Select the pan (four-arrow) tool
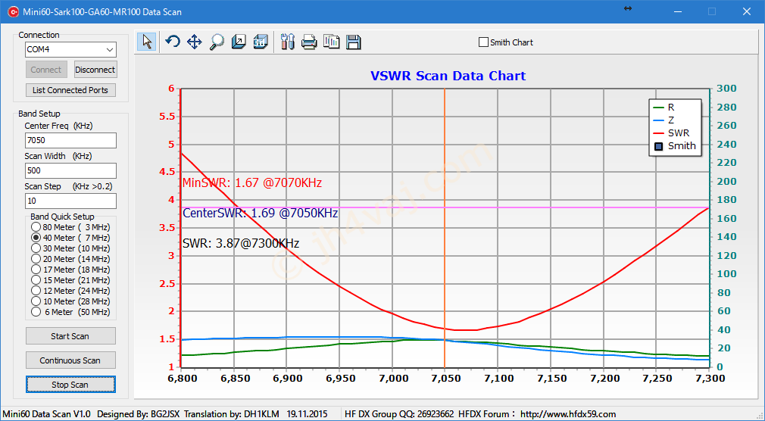Viewport: 765px width, 421px height. pyautogui.click(x=195, y=42)
